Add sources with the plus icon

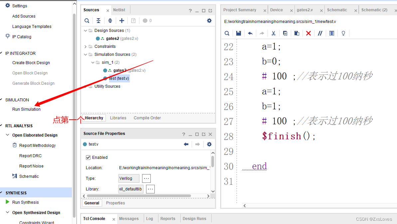[122, 21]
